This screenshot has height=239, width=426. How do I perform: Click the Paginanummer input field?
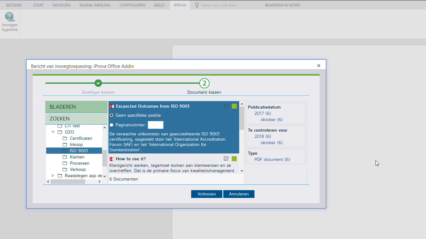click(156, 125)
